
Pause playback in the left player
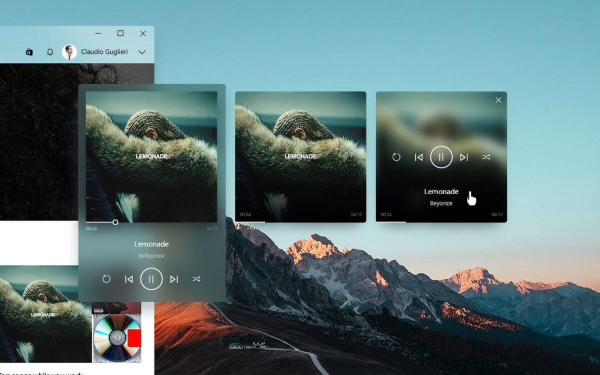point(151,278)
